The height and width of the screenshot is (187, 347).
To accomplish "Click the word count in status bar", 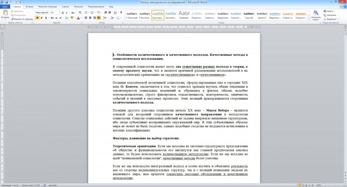I will pyautogui.click(x=30, y=185).
